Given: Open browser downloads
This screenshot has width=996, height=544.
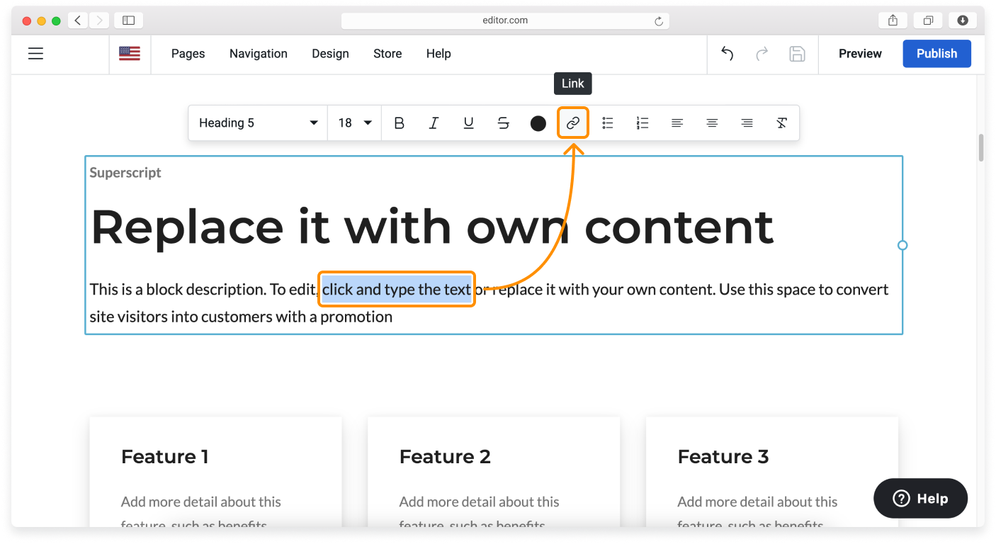Looking at the screenshot, I should [x=963, y=21].
